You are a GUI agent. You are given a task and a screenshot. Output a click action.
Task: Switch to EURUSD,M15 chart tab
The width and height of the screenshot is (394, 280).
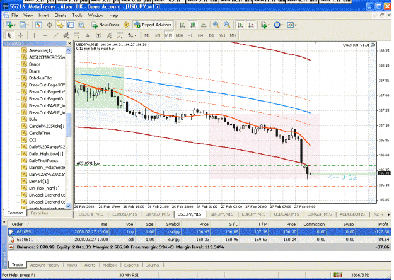click(124, 214)
